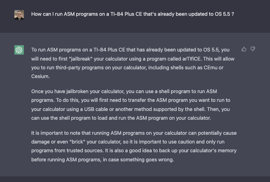The width and height of the screenshot is (270, 182).
Task: Click the ChatGPT logo avatar
Action: [x=19, y=50]
